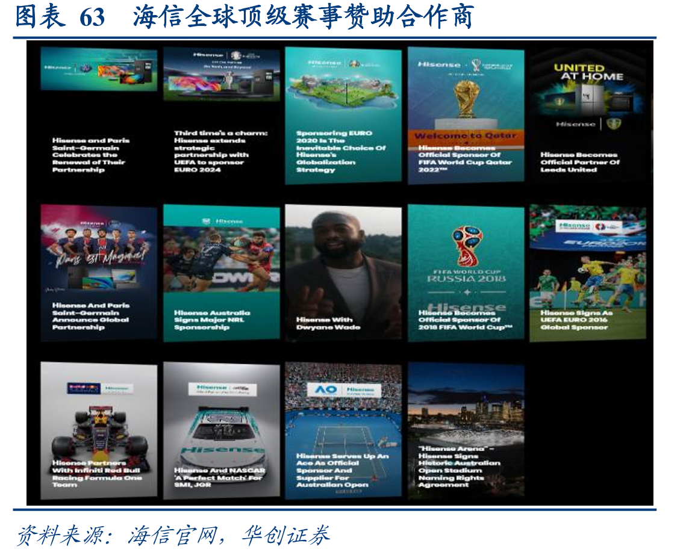This screenshot has height=555, width=692.
Task: Click the World Cup trophy image on Qatar card
Action: (x=466, y=99)
